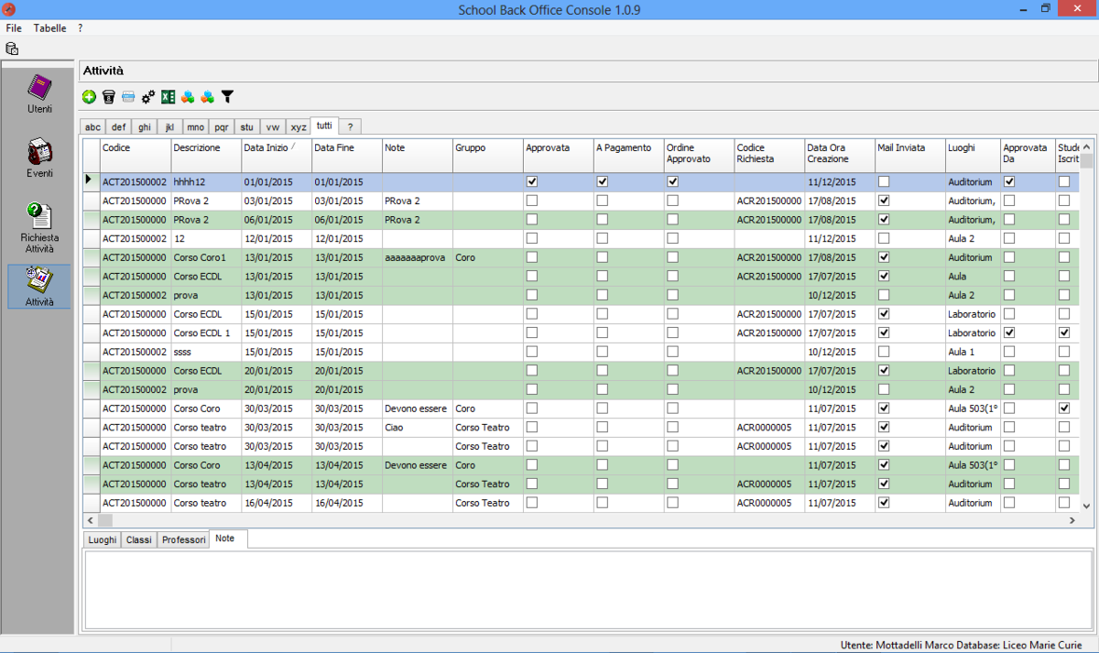This screenshot has width=1099, height=653.
Task: Open settings with the gears icon
Action: pos(148,96)
